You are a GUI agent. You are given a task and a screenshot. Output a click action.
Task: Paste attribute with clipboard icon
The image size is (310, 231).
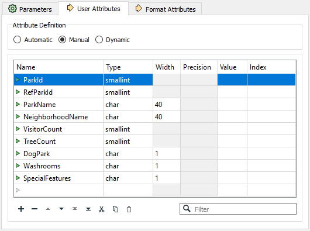click(x=129, y=209)
